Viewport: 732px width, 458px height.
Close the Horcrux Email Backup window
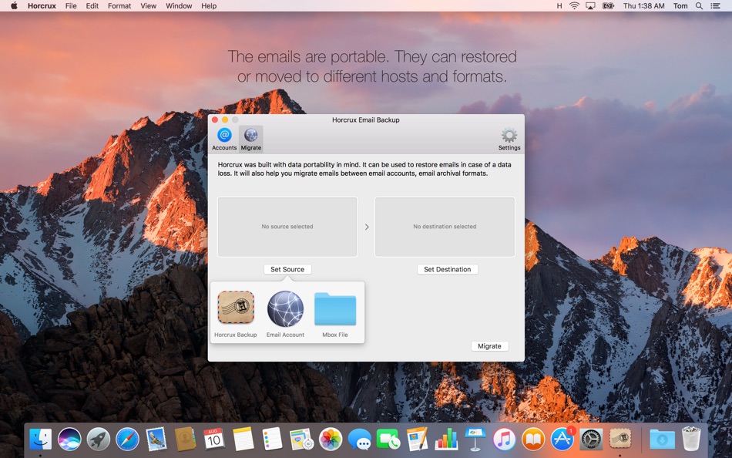(x=215, y=120)
